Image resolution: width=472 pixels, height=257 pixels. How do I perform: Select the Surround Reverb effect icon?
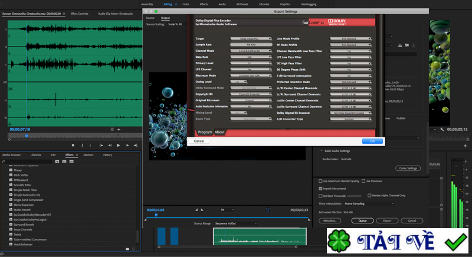[11, 225]
